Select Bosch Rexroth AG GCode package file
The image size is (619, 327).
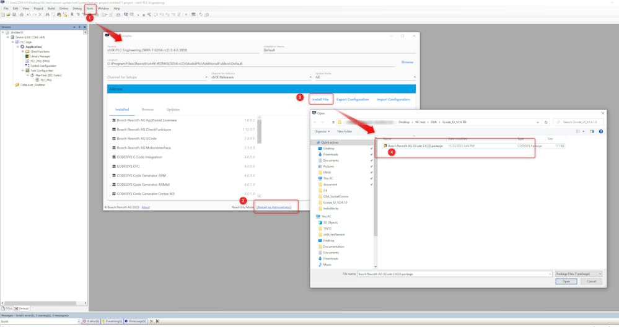(474, 146)
